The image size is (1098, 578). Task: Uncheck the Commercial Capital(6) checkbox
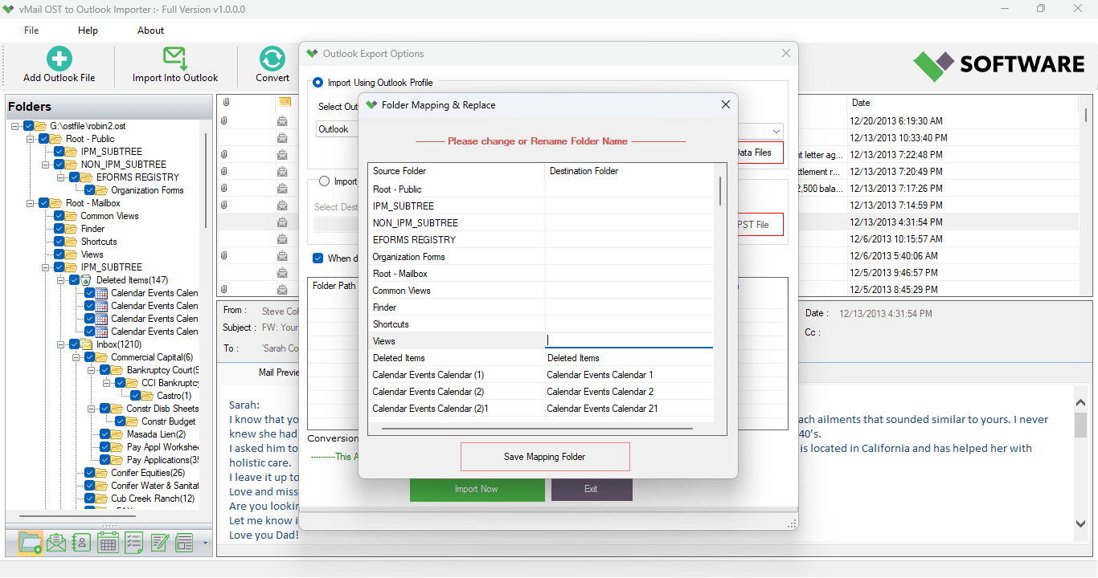(x=90, y=357)
